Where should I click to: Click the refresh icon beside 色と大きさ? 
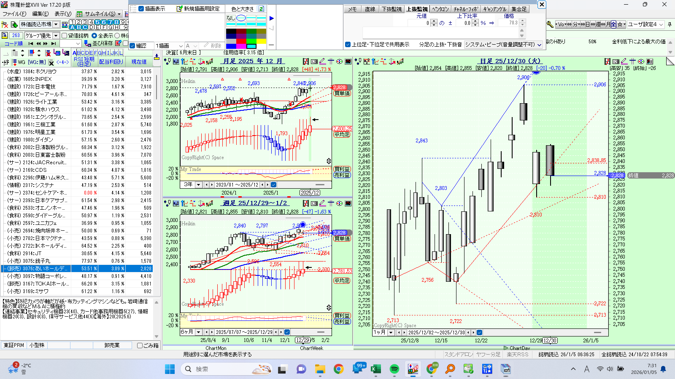[x=261, y=9]
